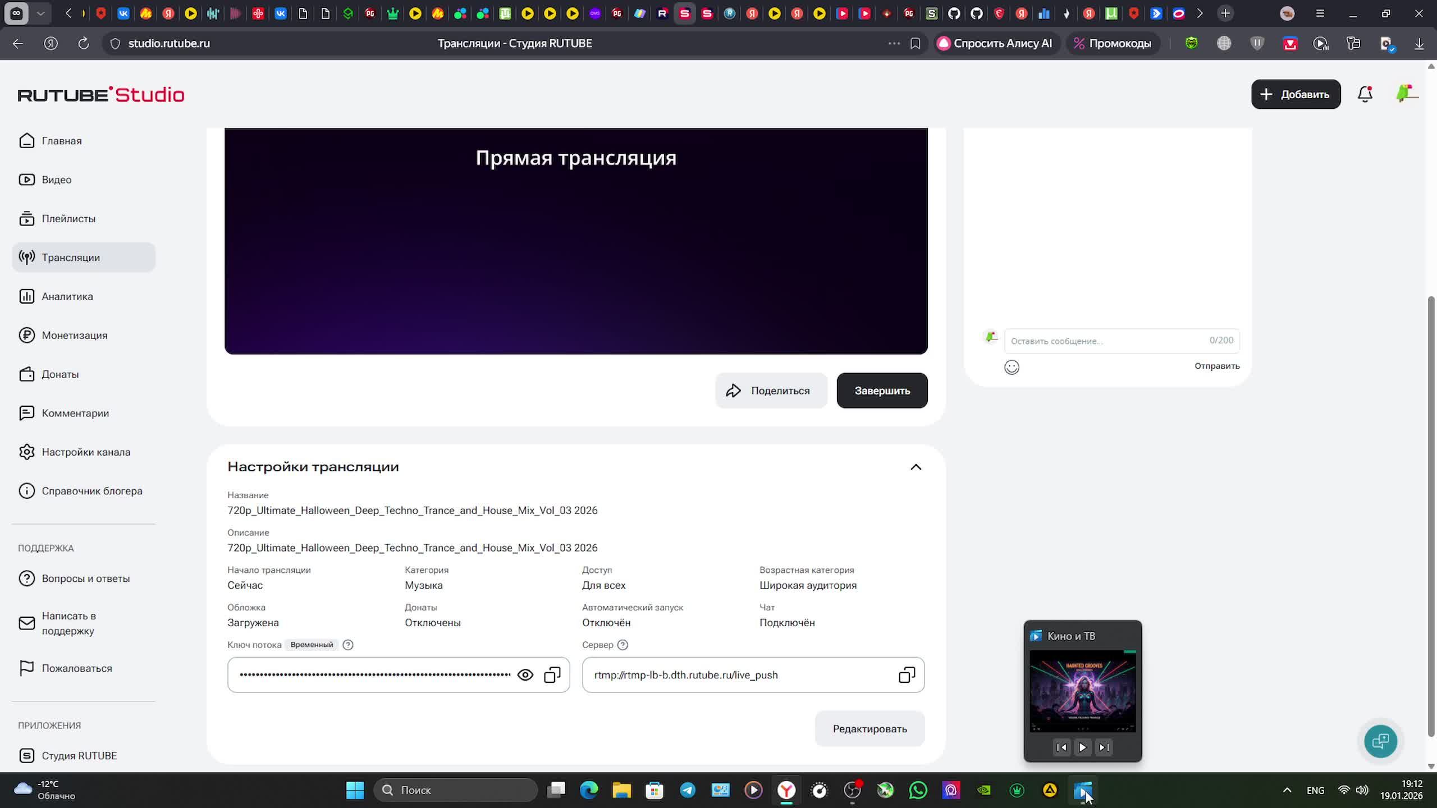This screenshot has width=1437, height=808.
Task: Collapse the Настройки трансляции section
Action: [916, 467]
